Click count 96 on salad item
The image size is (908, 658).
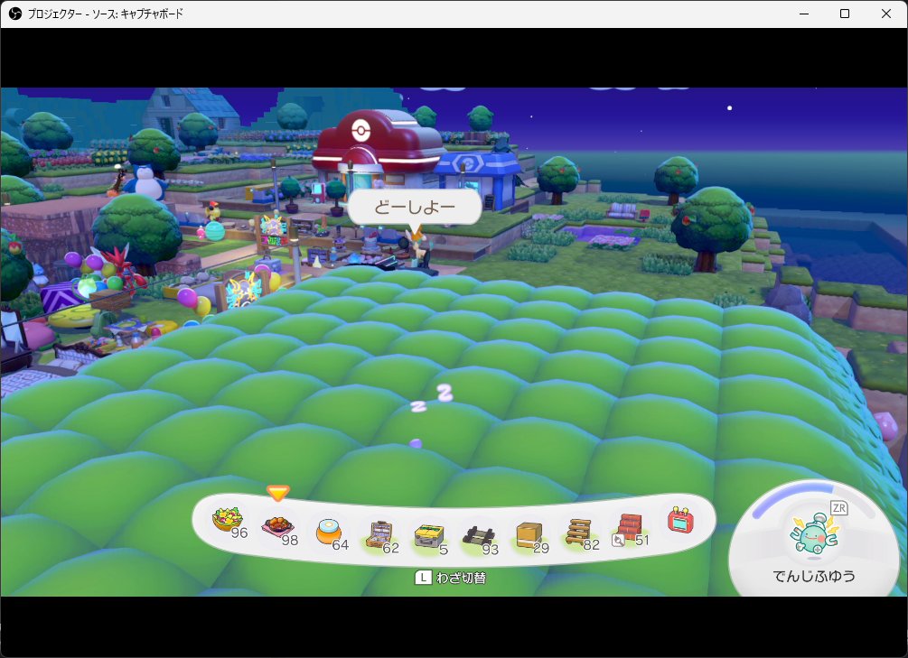click(x=239, y=533)
